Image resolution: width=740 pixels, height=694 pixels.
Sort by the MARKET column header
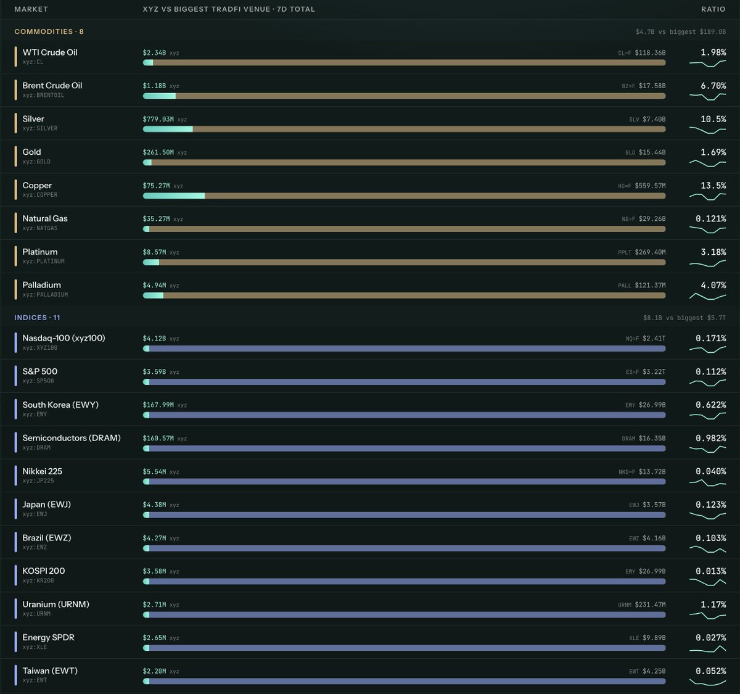click(x=31, y=9)
